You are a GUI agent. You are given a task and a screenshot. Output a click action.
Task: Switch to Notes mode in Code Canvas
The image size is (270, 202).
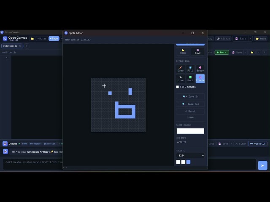coord(42,39)
